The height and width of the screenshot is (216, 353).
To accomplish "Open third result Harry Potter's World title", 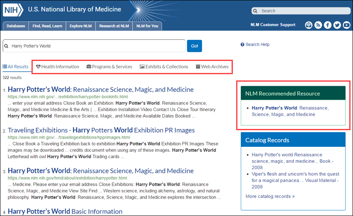I will (x=101, y=171).
